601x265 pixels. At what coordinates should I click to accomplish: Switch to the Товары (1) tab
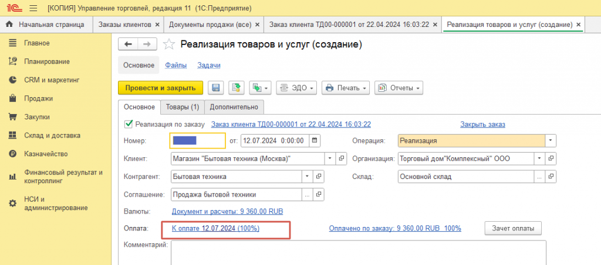click(x=183, y=107)
